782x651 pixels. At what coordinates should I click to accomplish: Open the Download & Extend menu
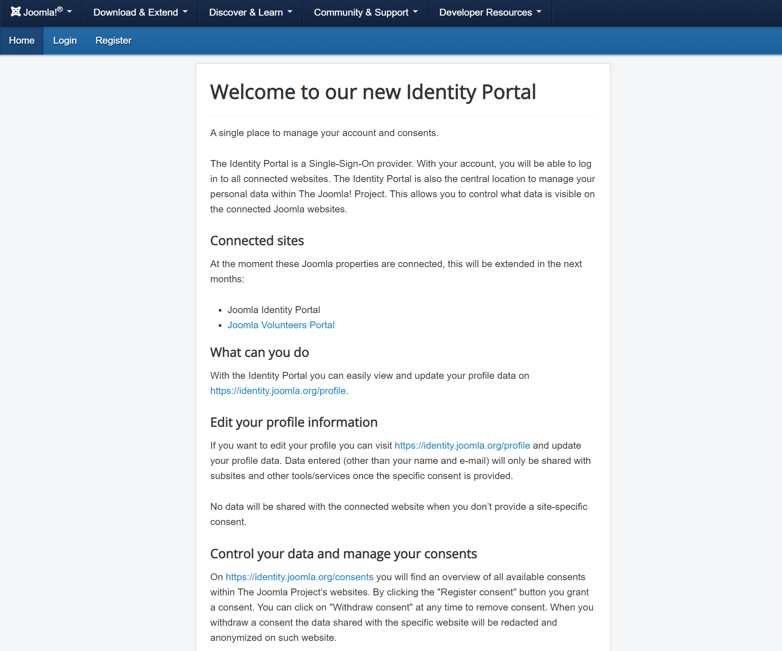coord(136,12)
